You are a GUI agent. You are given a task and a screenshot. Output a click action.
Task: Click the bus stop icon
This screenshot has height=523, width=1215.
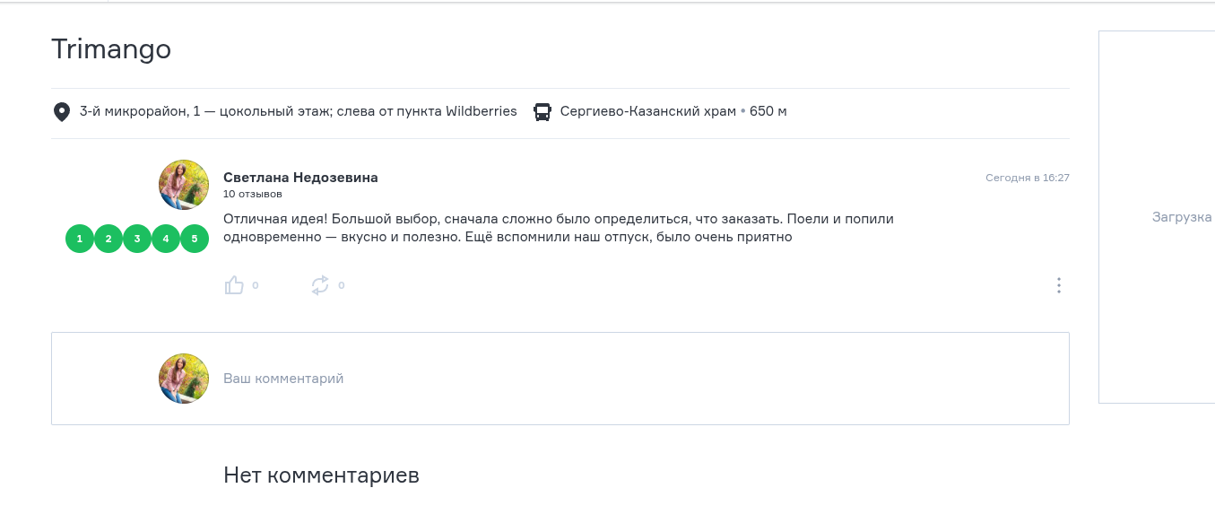542,112
